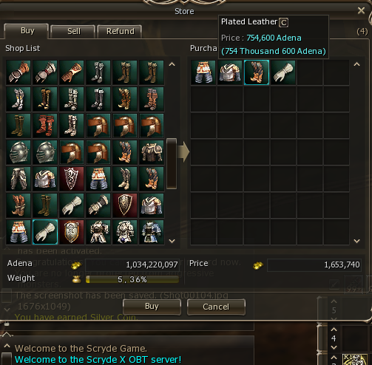The width and height of the screenshot is (372, 365).
Task: Pick the red crest shield in shop list
Action: pyautogui.click(x=72, y=179)
